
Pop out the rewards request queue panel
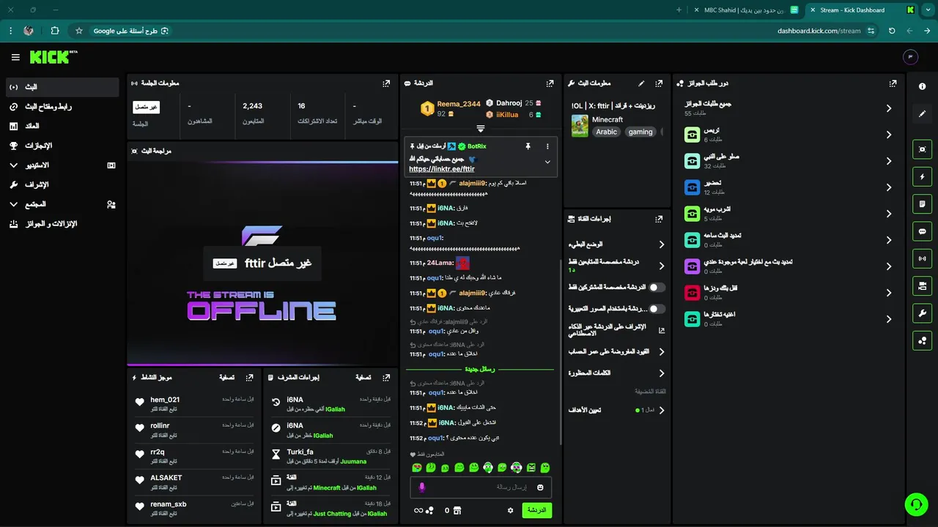pyautogui.click(x=893, y=83)
